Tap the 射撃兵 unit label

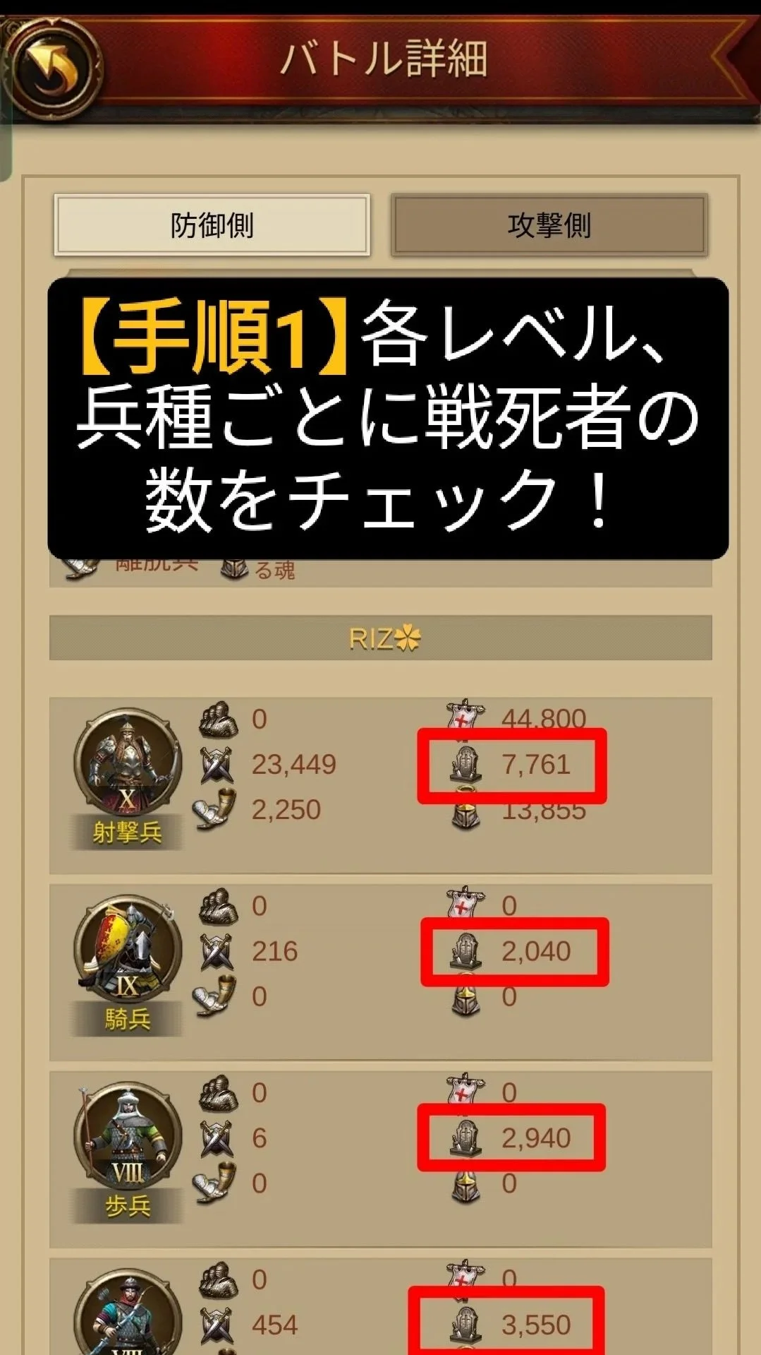(x=128, y=832)
